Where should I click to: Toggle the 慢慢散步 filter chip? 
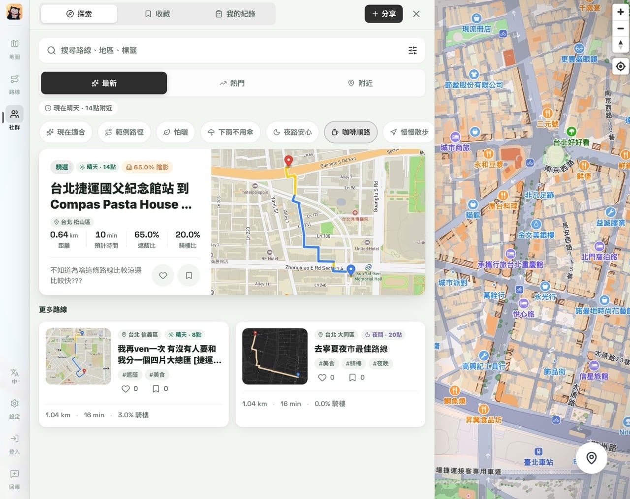click(x=409, y=132)
